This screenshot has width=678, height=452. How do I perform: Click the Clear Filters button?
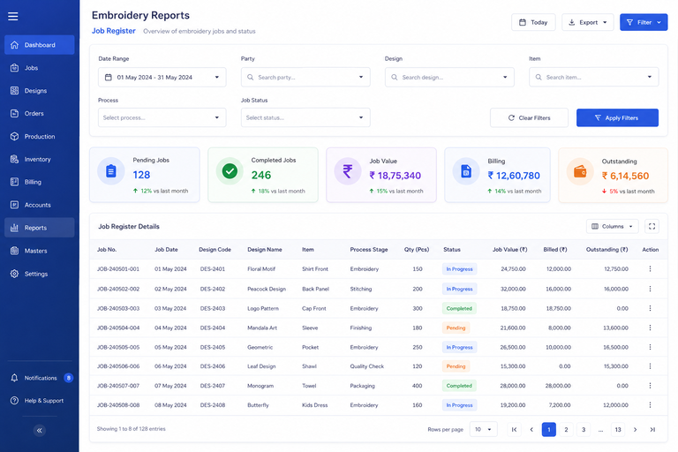(530, 117)
